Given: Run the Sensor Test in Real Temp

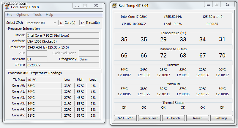Looking at the screenshot, I should click(149, 118).
